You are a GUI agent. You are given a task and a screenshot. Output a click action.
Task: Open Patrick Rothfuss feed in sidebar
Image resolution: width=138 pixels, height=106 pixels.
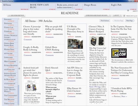click(x=11, y=66)
